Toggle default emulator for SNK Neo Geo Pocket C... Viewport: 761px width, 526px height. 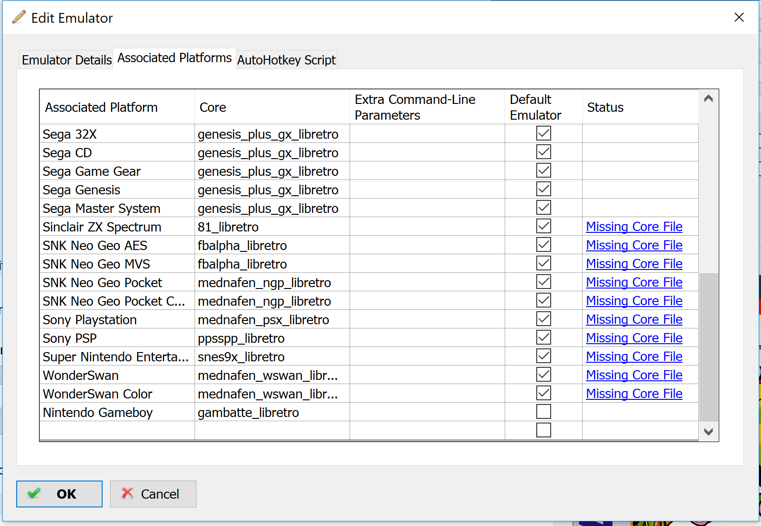544,301
